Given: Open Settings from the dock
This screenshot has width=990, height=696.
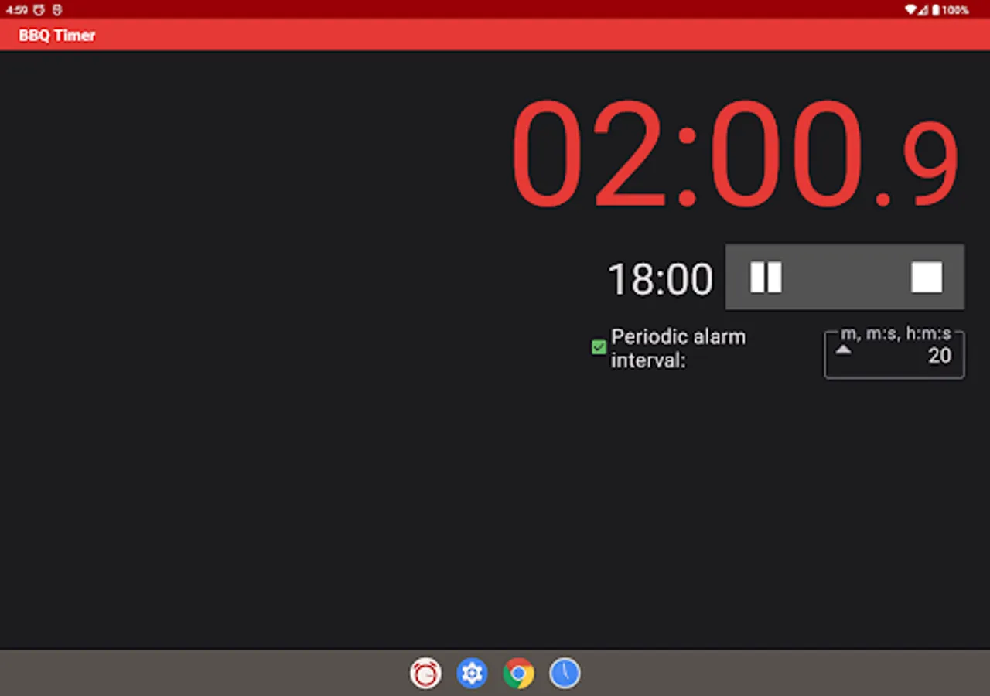Looking at the screenshot, I should (x=472, y=674).
